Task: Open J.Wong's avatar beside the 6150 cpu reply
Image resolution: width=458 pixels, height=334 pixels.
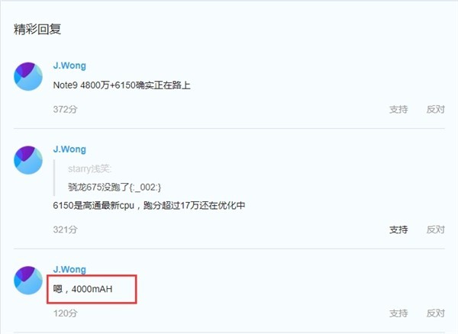Action: (x=28, y=160)
